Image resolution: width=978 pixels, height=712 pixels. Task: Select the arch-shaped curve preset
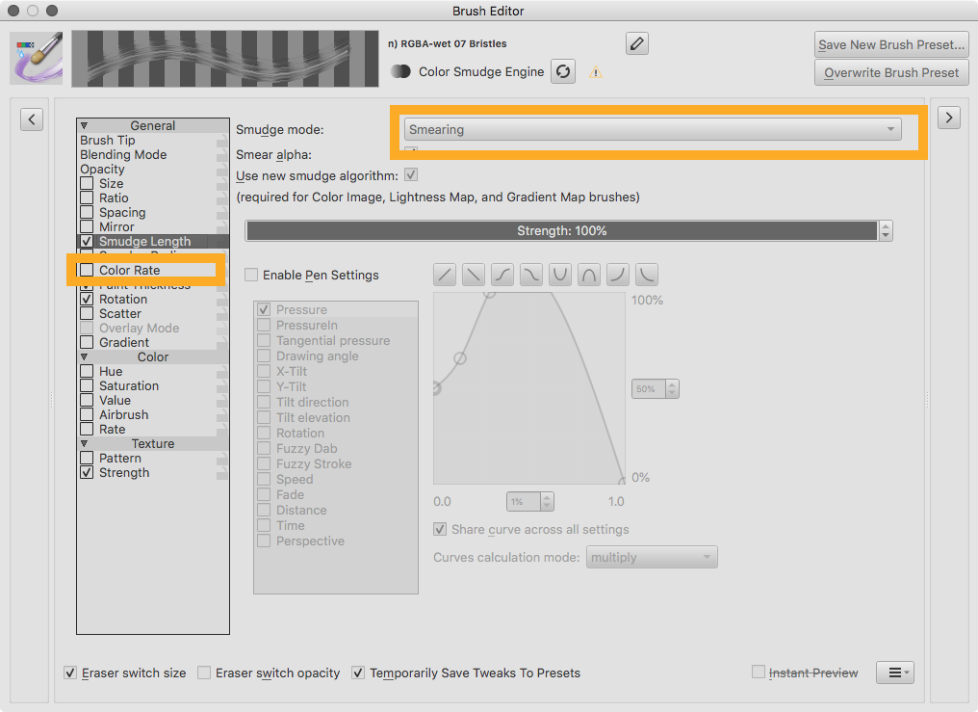tap(589, 275)
